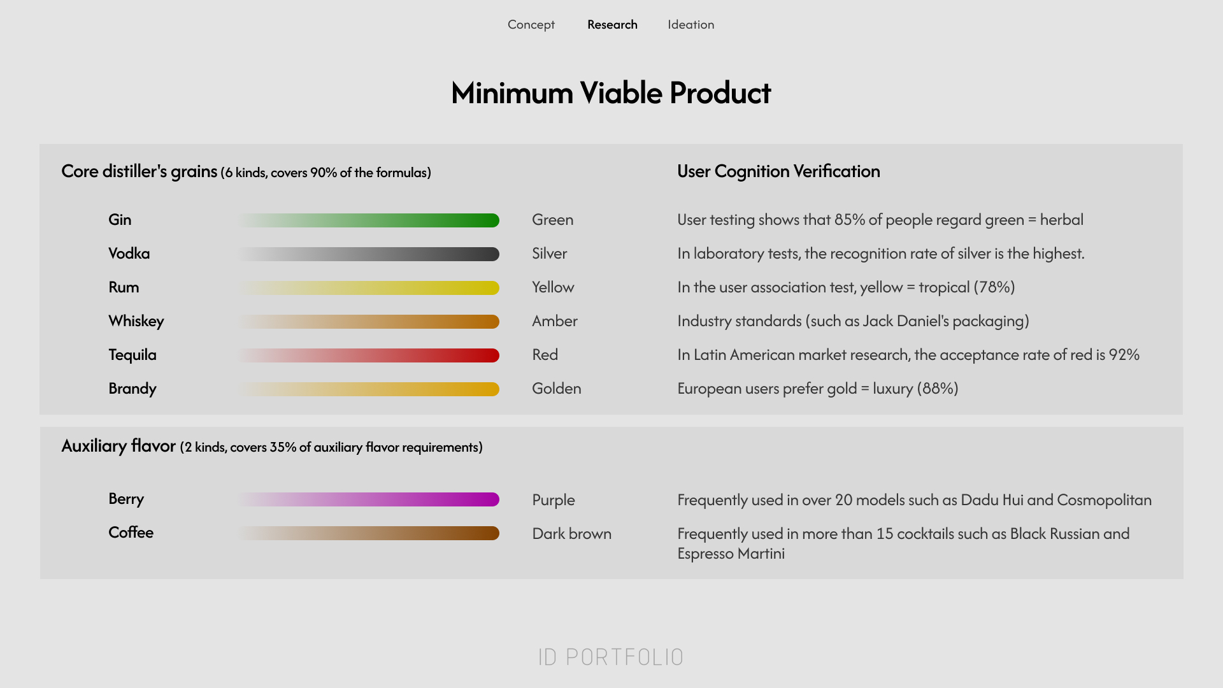The height and width of the screenshot is (688, 1223).
Task: Select the dark brown Coffee gradient bar
Action: click(368, 533)
